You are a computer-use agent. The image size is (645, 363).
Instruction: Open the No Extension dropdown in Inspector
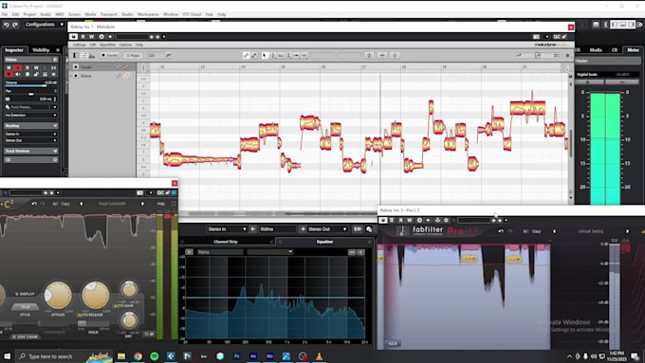coord(31,115)
